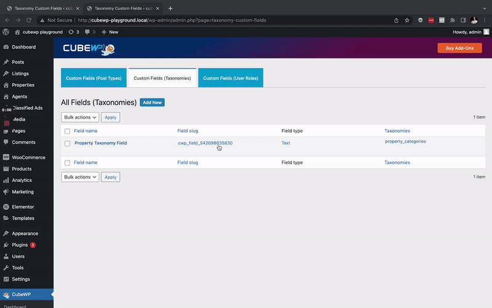The height and width of the screenshot is (308, 492).
Task: Open cubewp playground home icon link
Action: pos(18,32)
